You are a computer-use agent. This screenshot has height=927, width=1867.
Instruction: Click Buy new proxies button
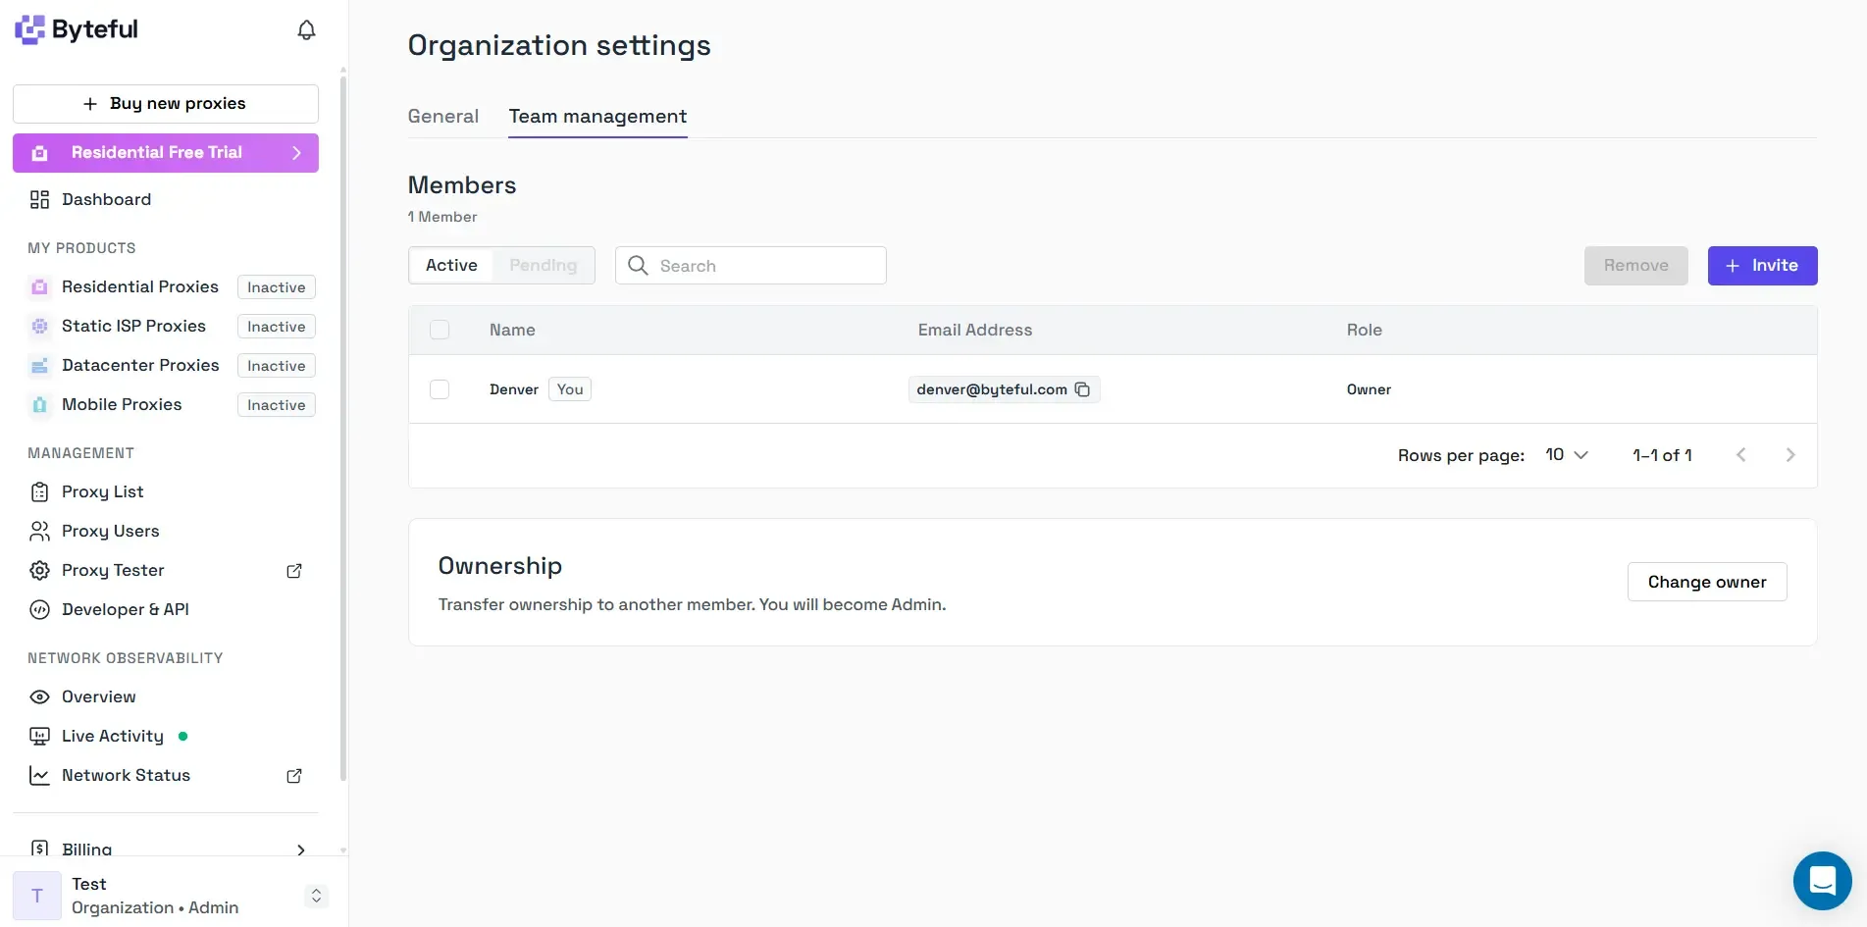tap(166, 104)
